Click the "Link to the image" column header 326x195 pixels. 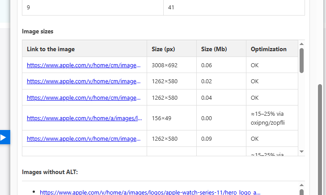tap(51, 49)
